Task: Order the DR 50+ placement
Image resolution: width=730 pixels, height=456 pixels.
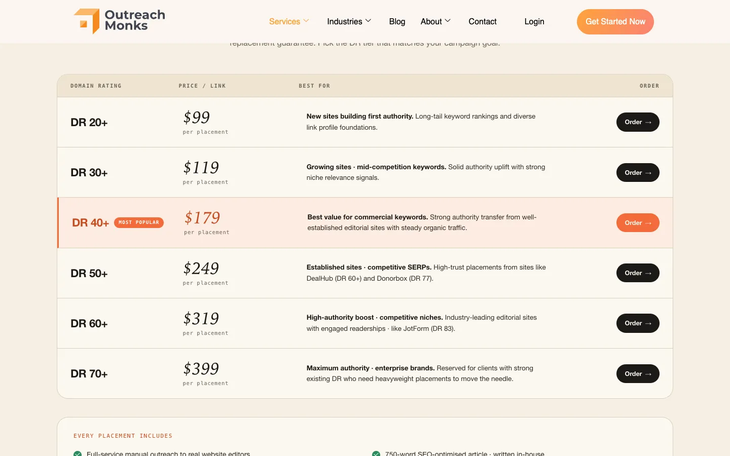Action: click(x=638, y=273)
